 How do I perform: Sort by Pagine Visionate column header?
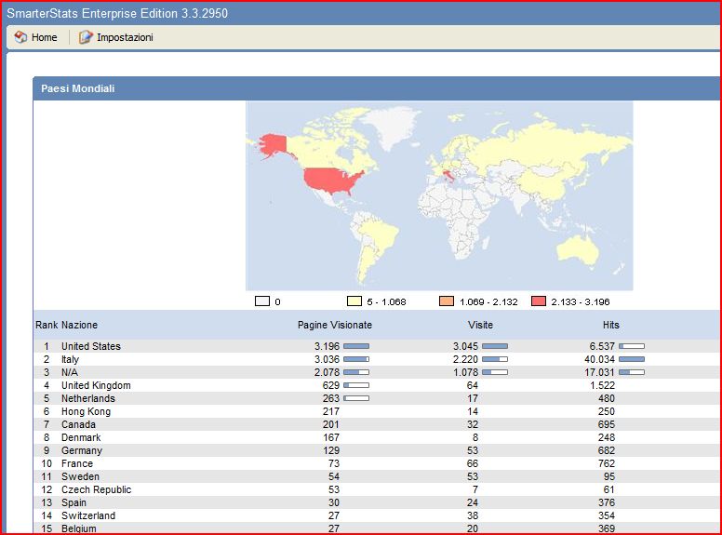(x=335, y=325)
